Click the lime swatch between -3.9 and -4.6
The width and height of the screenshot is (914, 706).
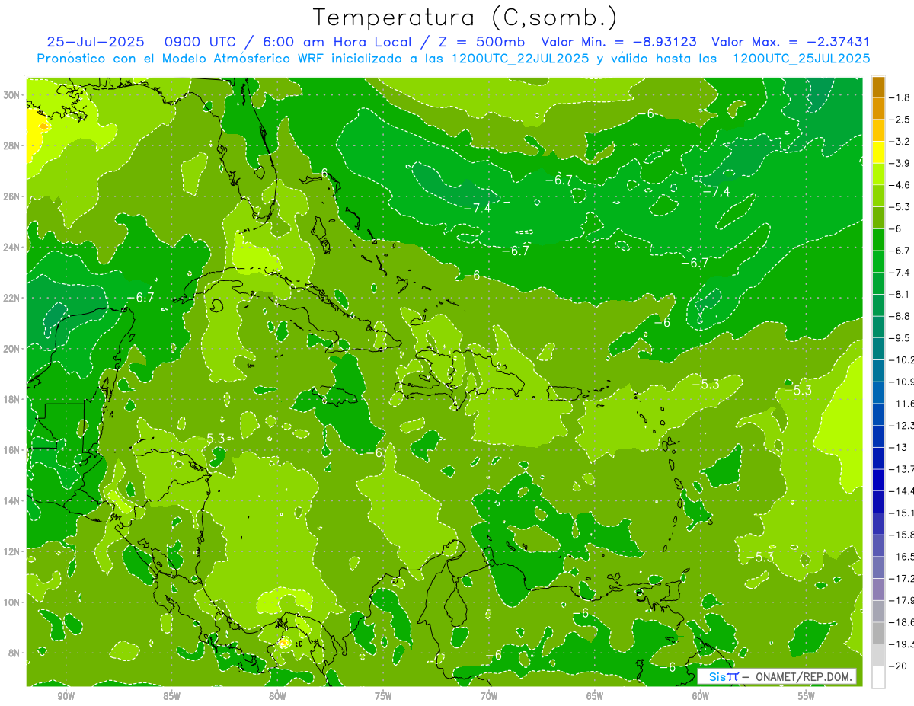click(x=878, y=174)
